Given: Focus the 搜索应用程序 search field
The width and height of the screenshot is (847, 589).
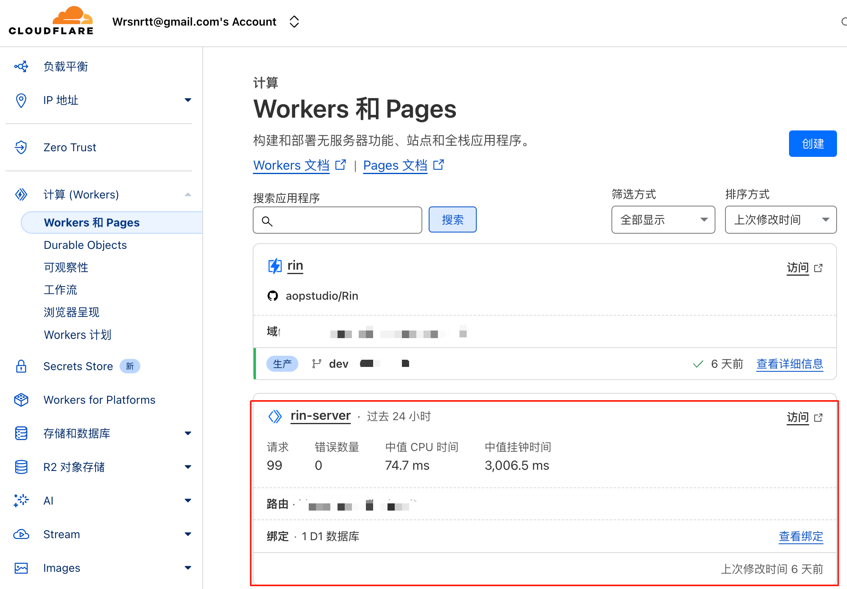Looking at the screenshot, I should [338, 220].
